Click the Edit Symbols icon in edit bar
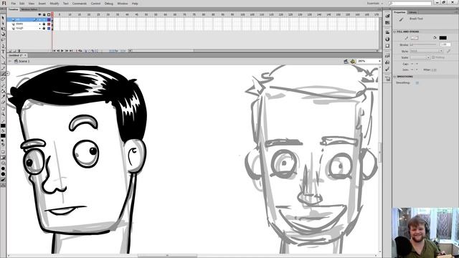The image size is (459, 258). click(353, 61)
